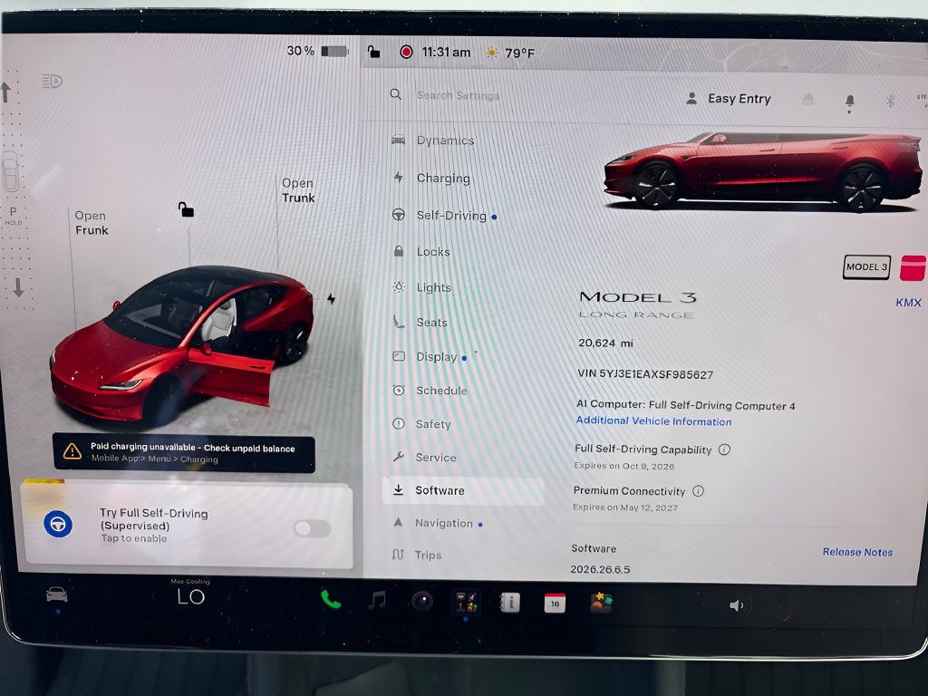
Task: Tap the MODEL 3 badge button
Action: tap(866, 267)
